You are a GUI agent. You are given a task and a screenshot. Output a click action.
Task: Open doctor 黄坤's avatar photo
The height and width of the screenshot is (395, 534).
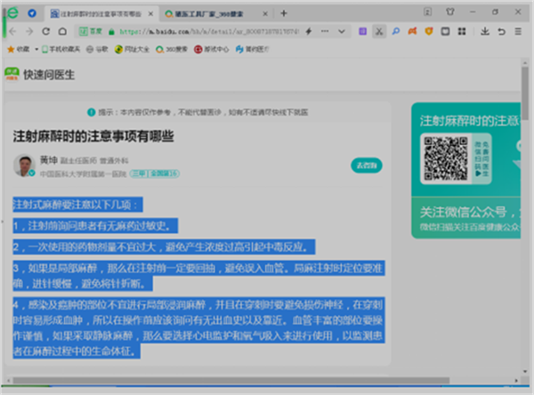[x=24, y=165]
